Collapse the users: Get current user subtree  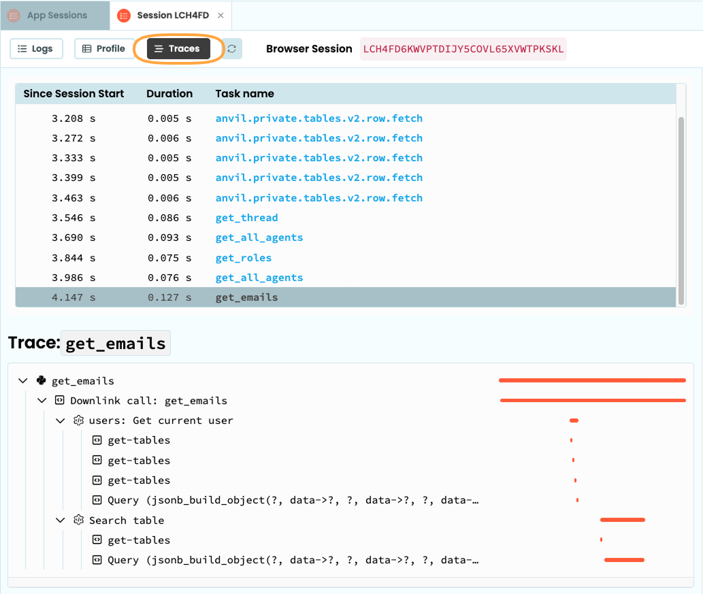click(60, 420)
